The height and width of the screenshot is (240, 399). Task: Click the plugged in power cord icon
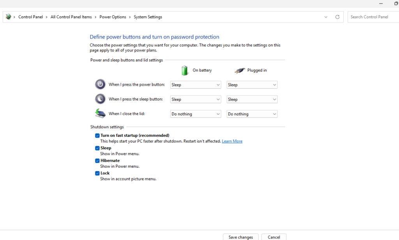(240, 71)
